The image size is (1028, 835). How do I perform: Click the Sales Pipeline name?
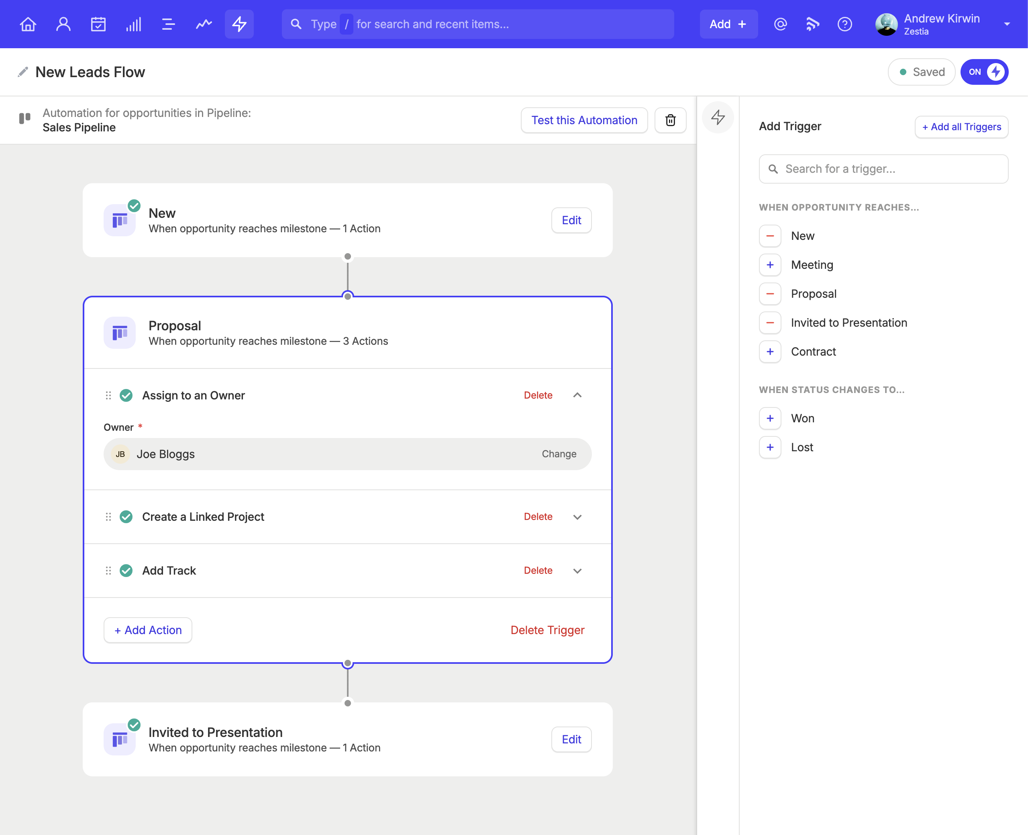pyautogui.click(x=79, y=127)
